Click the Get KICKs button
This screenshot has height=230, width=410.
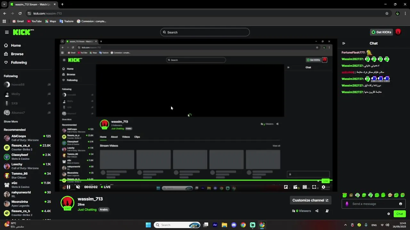(381, 32)
